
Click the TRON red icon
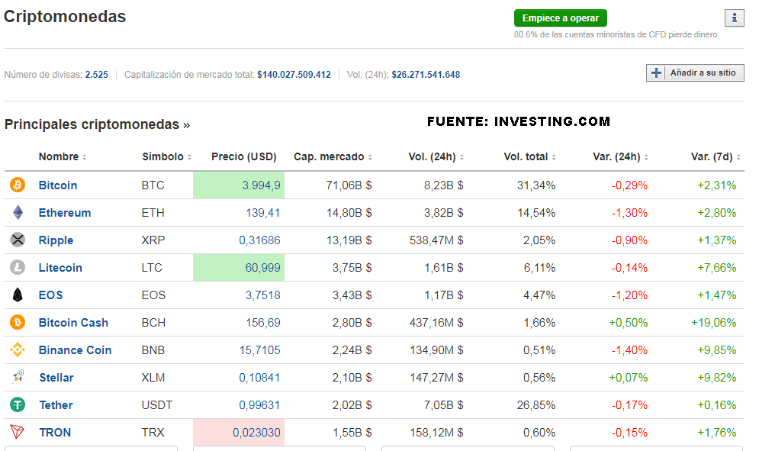point(18,433)
